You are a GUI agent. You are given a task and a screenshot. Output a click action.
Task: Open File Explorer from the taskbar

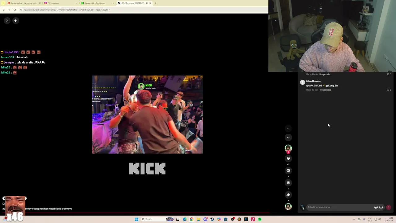pos(198,219)
